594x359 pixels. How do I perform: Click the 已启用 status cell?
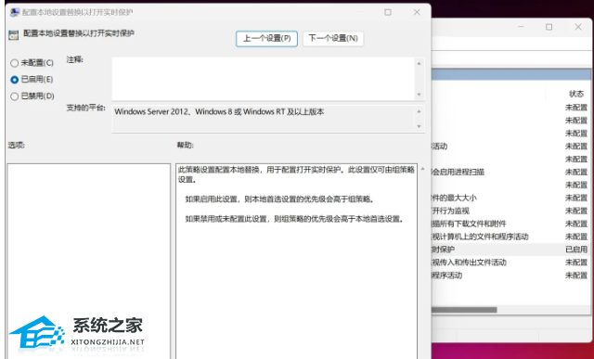[x=576, y=250]
